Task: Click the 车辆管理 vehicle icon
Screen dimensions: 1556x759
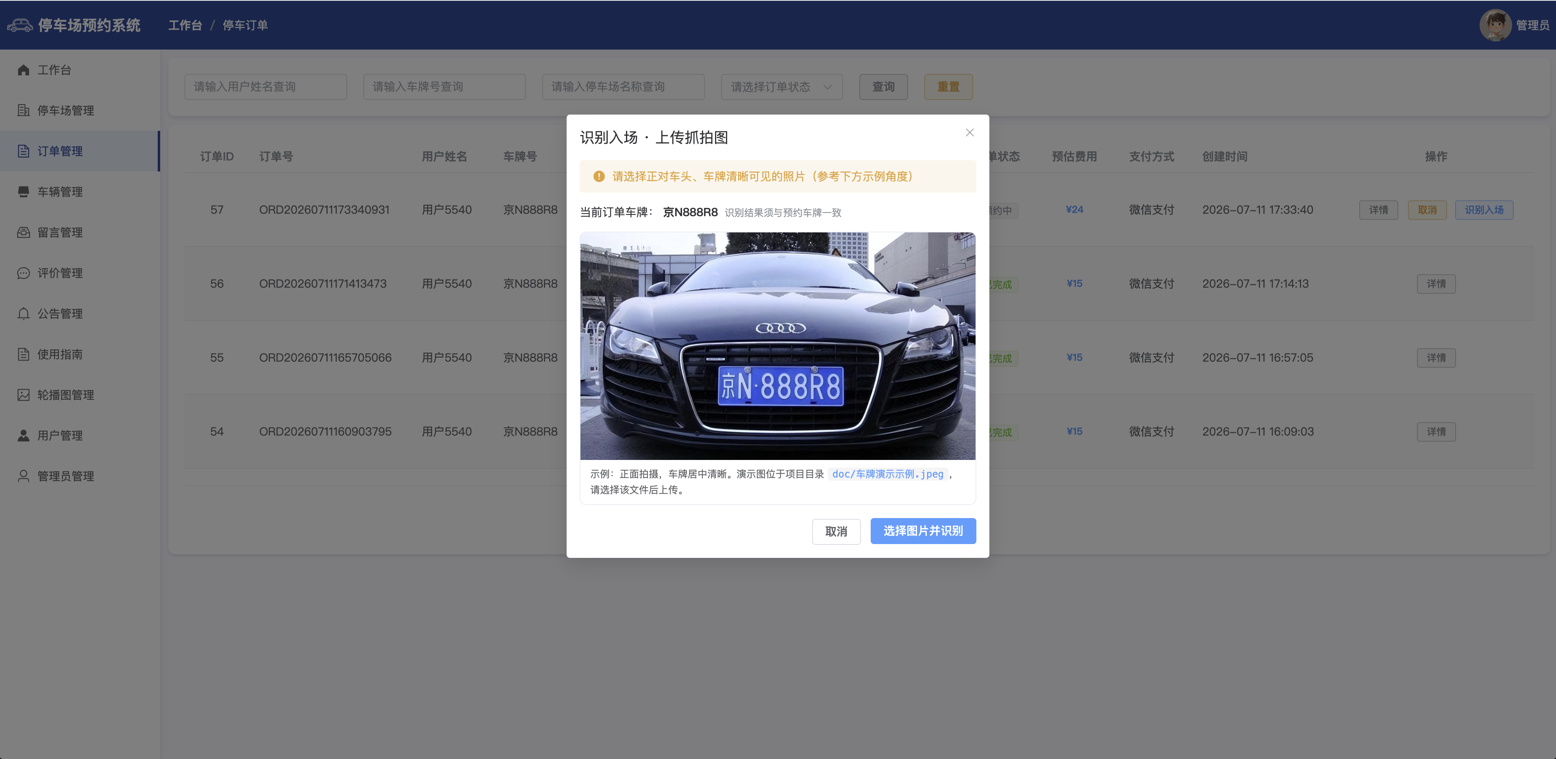Action: click(x=24, y=191)
